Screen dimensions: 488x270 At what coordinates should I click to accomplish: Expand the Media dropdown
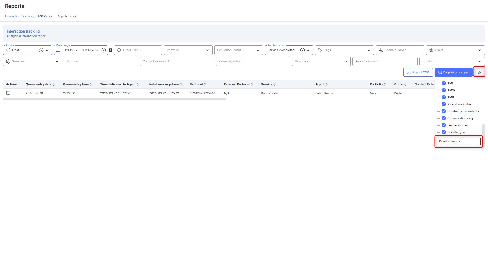47,50
